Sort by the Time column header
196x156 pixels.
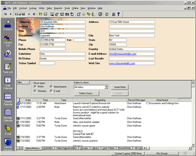tap(45, 100)
